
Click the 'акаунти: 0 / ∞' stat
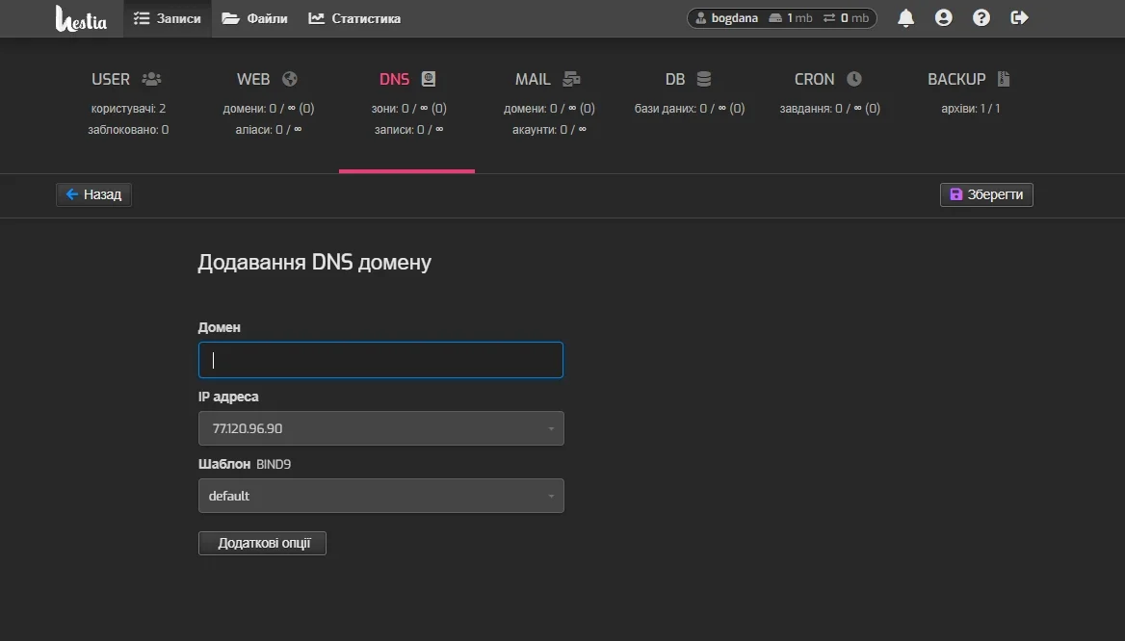549,130
